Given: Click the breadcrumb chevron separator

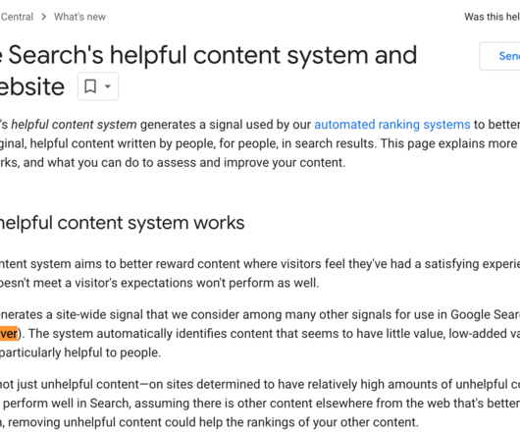Looking at the screenshot, I should [44, 17].
